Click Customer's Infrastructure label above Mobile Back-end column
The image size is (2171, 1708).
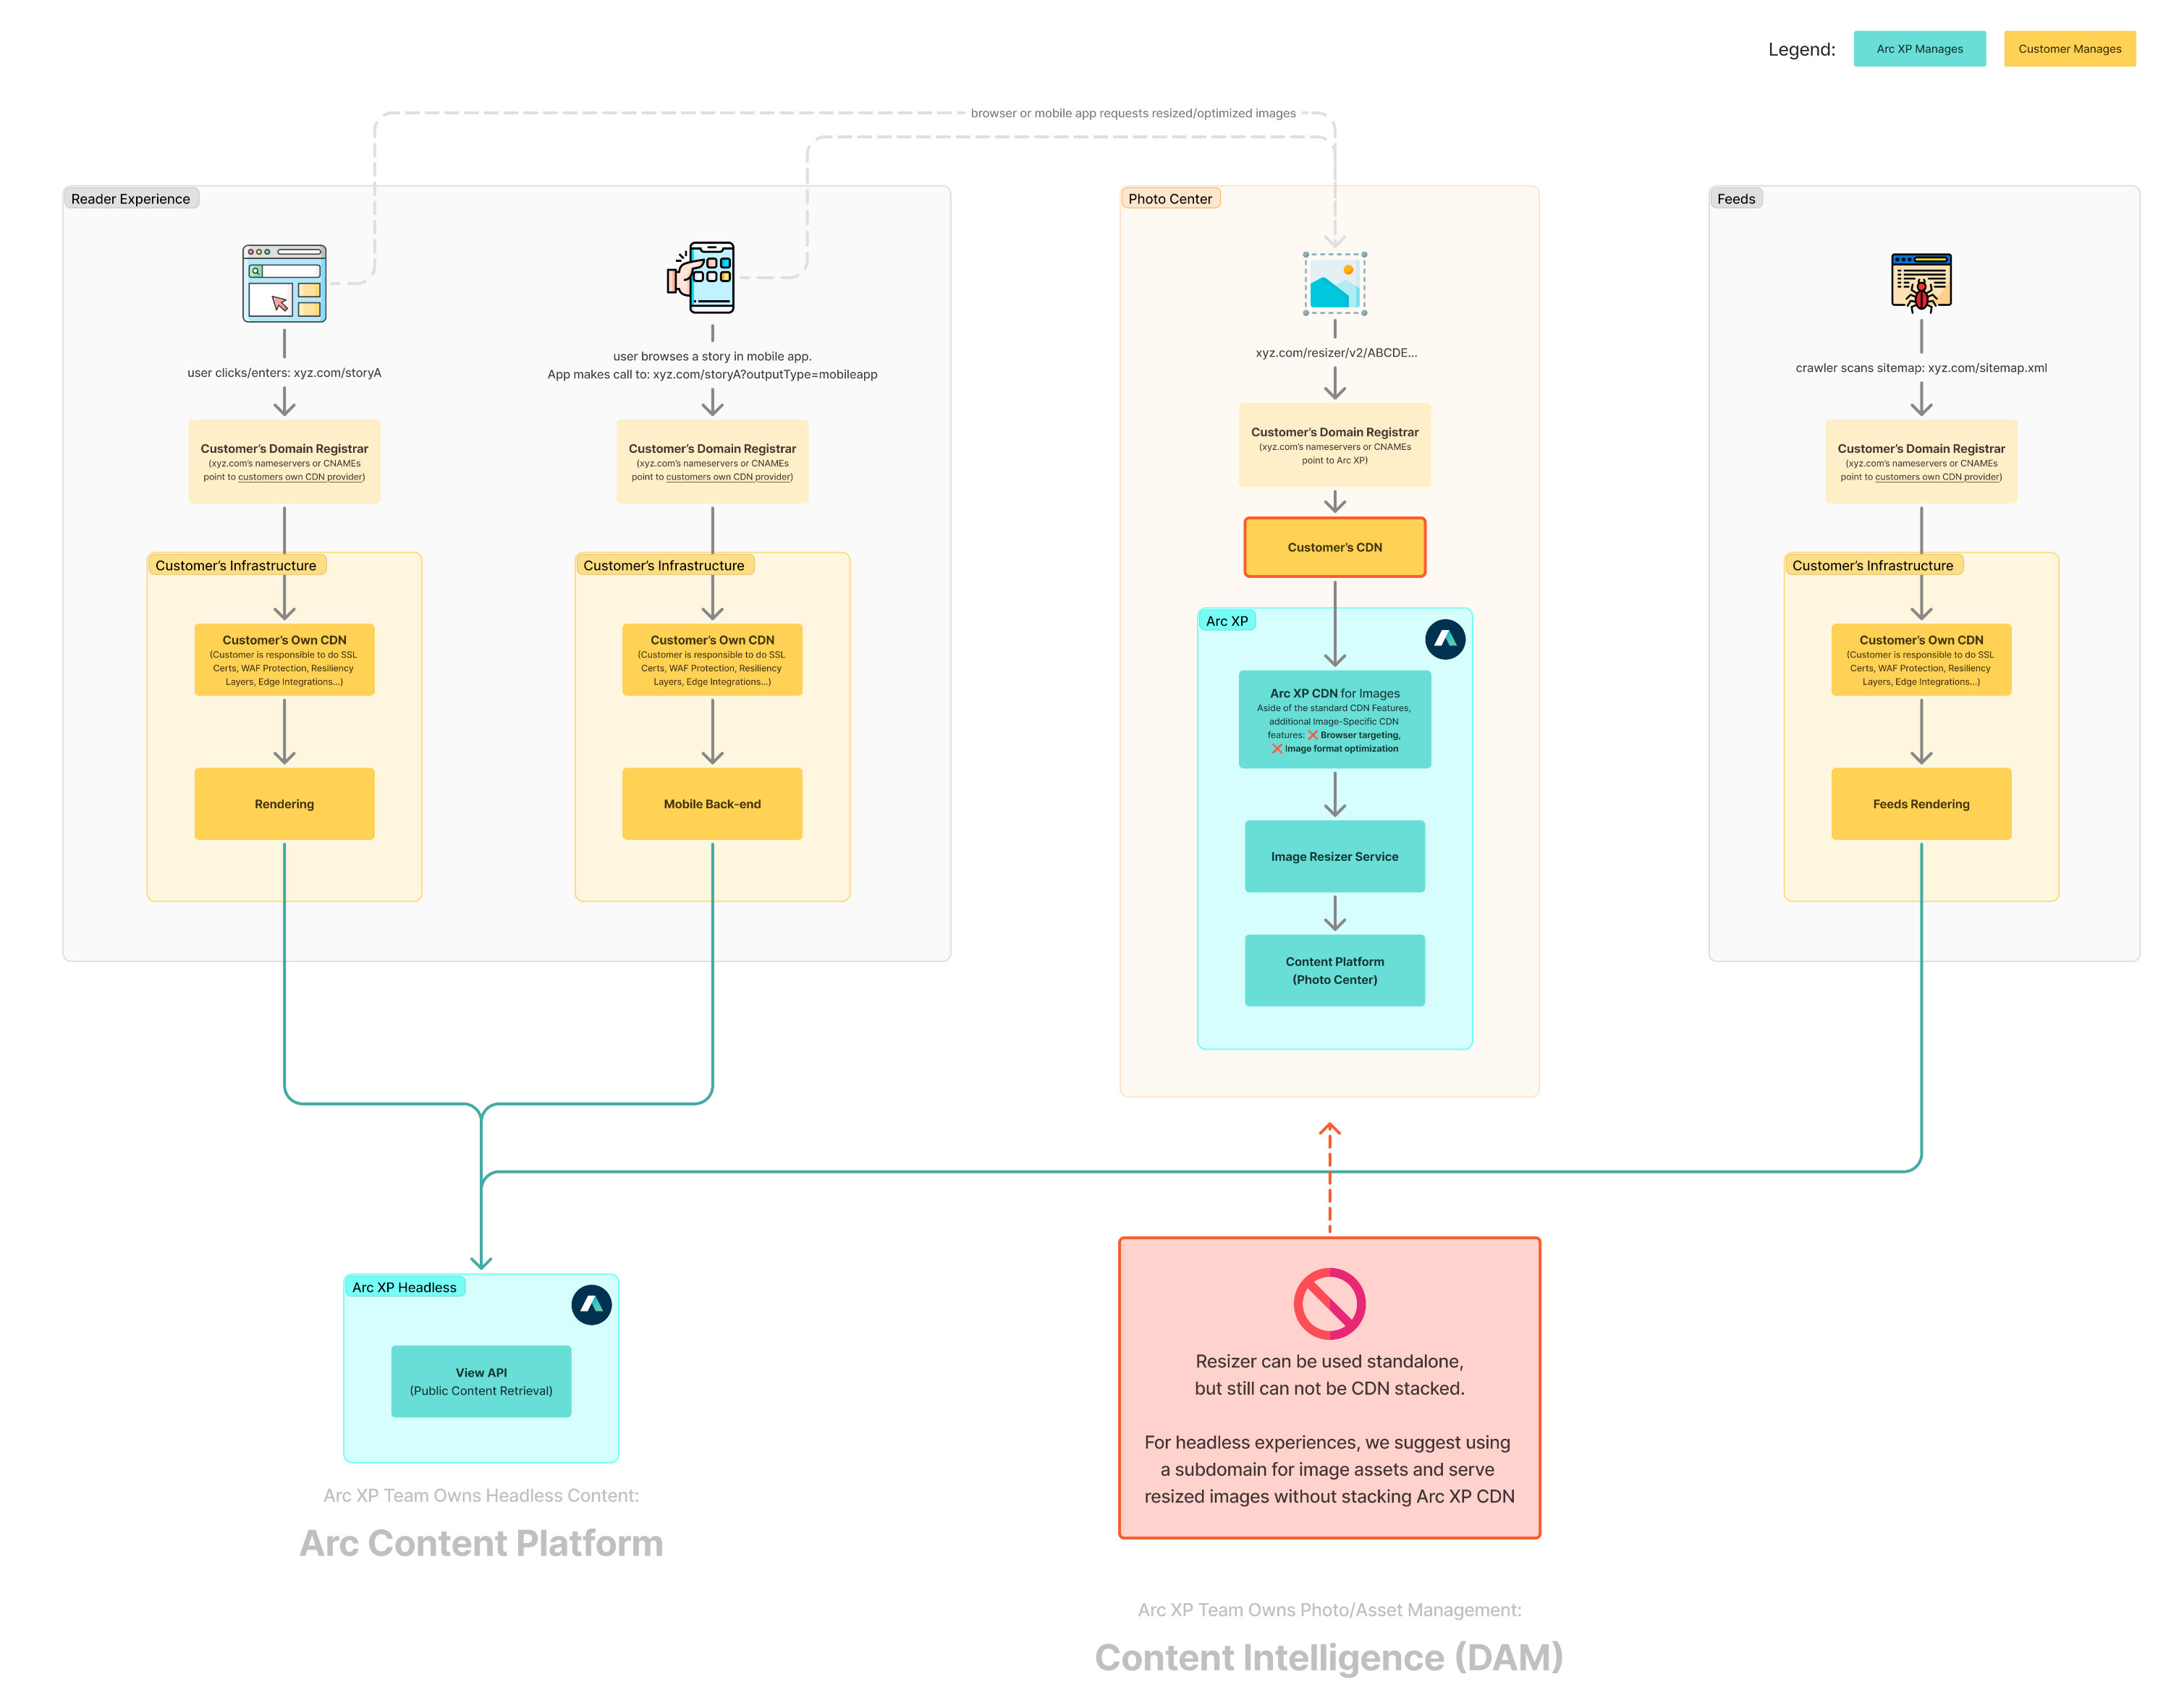click(x=664, y=565)
